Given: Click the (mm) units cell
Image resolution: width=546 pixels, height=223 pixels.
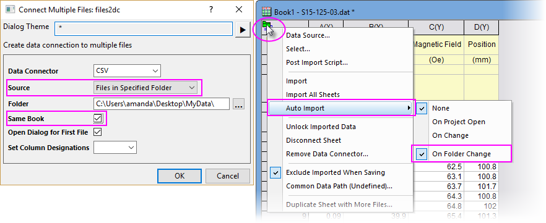Looking at the screenshot, I should click(x=482, y=60).
